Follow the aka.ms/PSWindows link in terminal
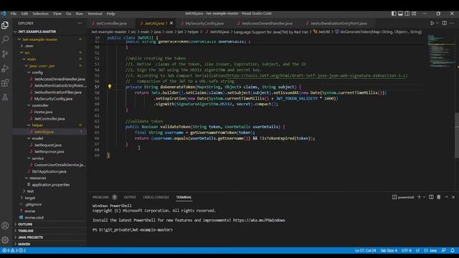Viewport: 459px width, 258px height. (x=259, y=220)
